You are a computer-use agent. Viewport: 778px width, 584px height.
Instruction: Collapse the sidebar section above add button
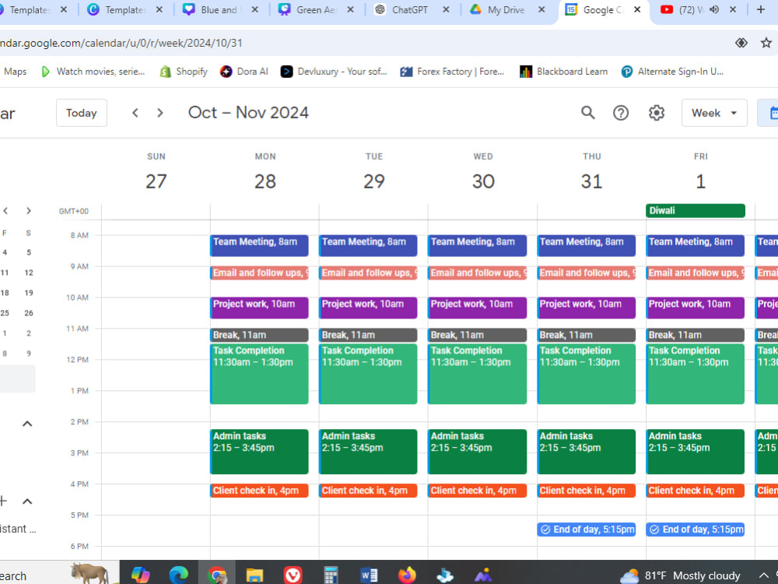tap(27, 424)
